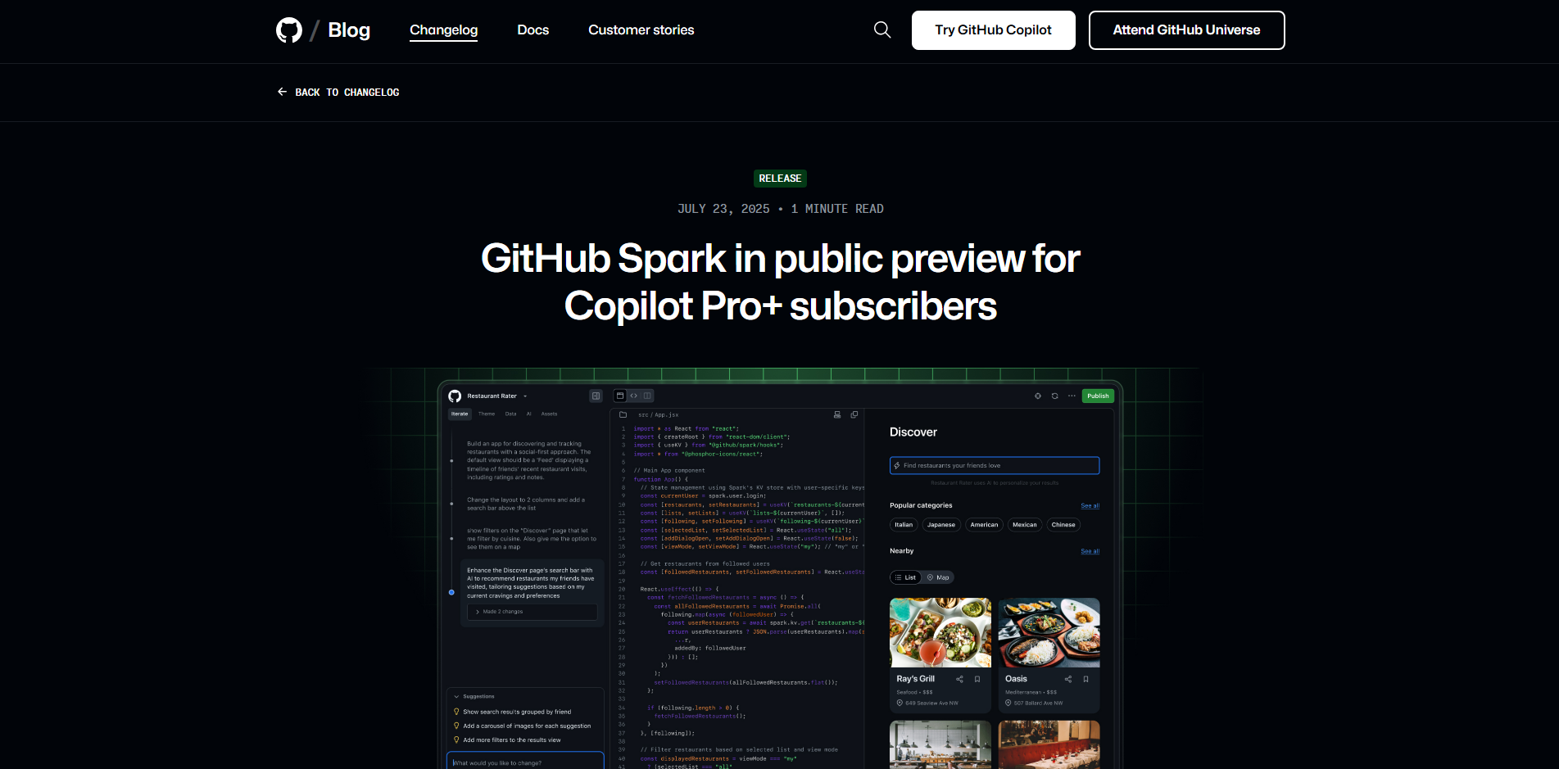Go to the Blog home link

349,30
